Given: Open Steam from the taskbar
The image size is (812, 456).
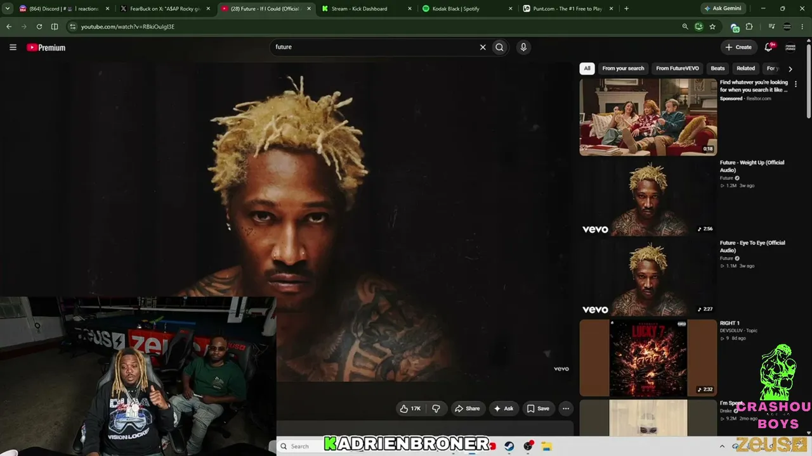Looking at the screenshot, I should 509,446.
